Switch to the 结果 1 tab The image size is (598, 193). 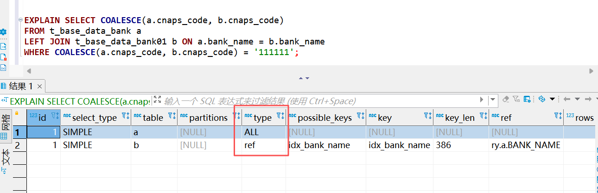(x=21, y=86)
